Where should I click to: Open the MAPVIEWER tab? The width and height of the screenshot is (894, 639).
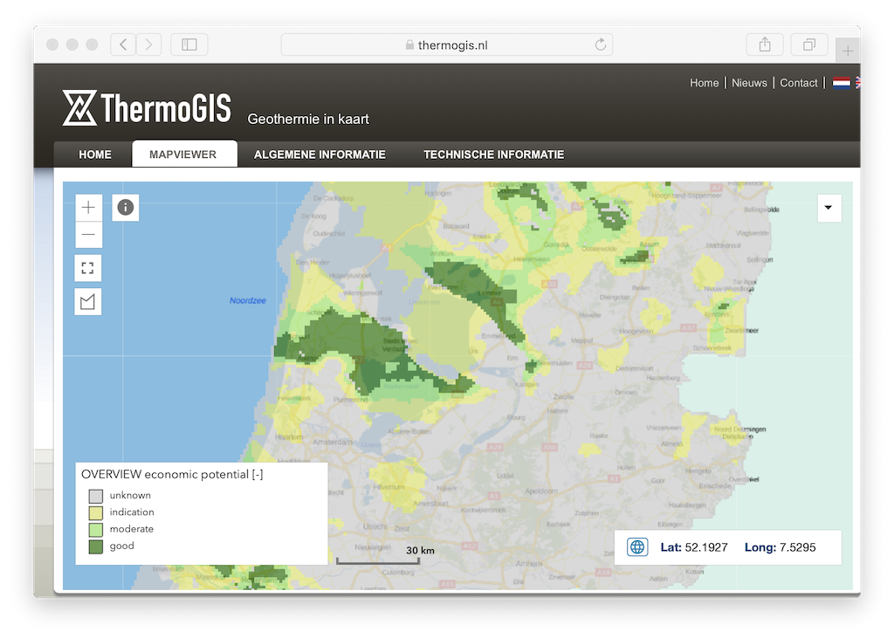pos(183,155)
